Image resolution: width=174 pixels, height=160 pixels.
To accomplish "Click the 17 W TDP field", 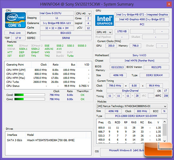I will 18,38.
